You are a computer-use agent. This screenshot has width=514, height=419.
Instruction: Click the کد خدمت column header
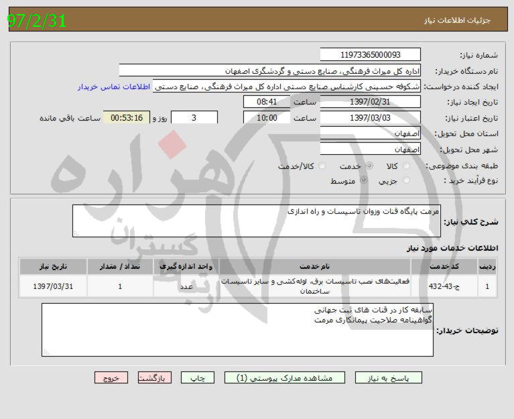pos(444,267)
